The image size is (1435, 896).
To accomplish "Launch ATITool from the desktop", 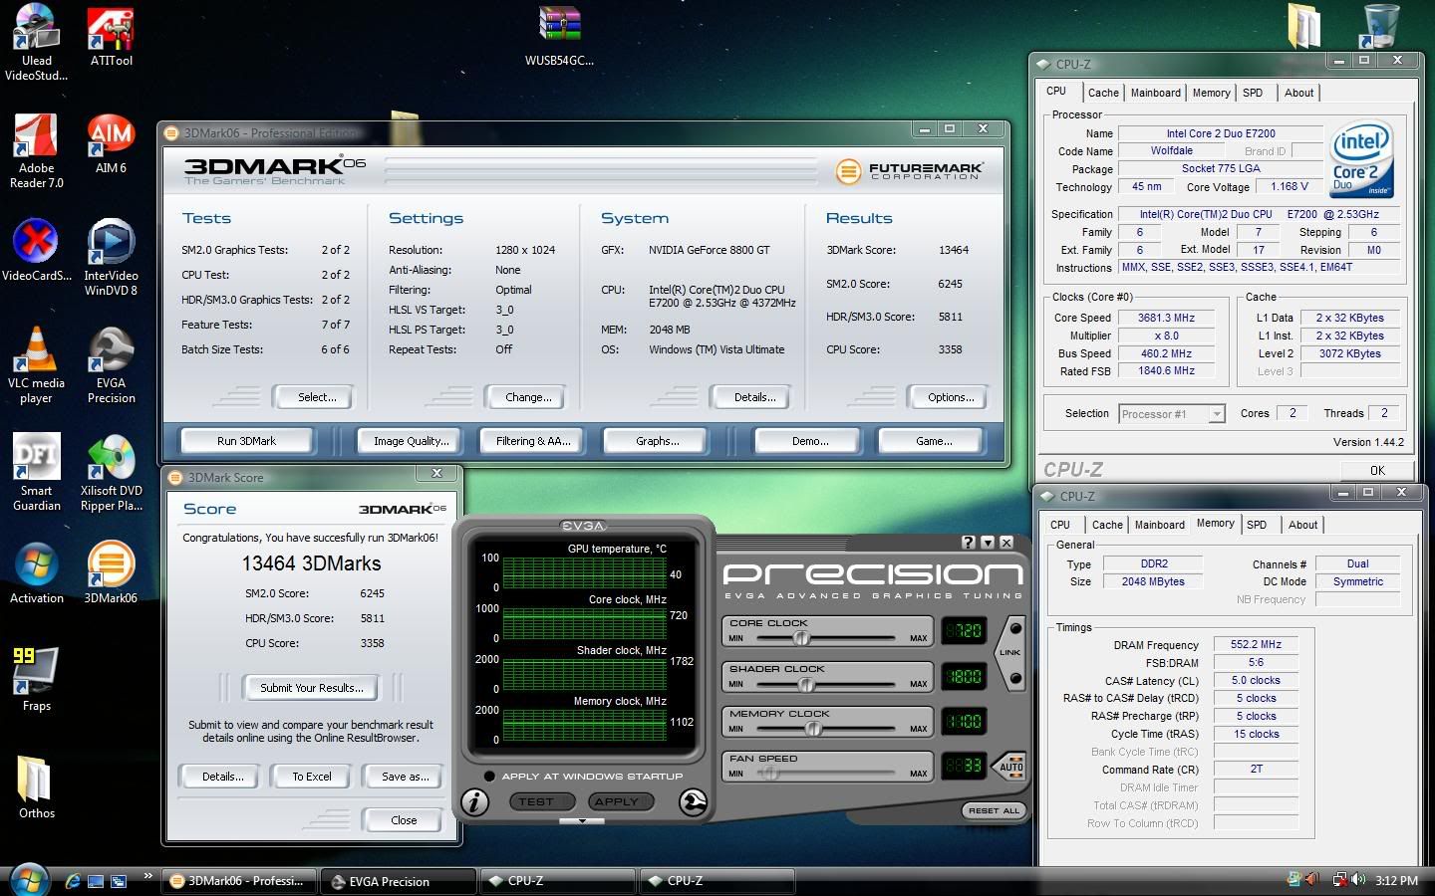I will (111, 35).
